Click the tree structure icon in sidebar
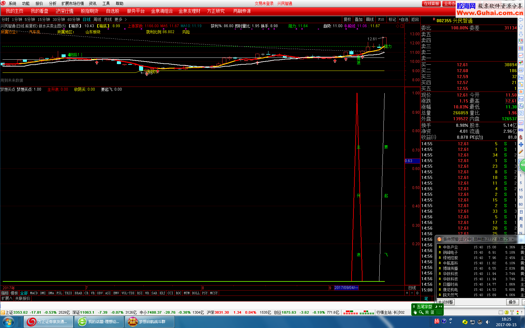 [521, 85]
